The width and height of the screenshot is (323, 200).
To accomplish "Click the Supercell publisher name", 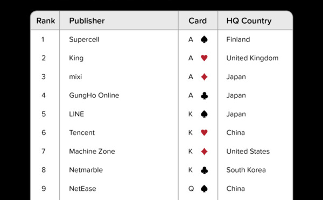I will click(84, 39).
